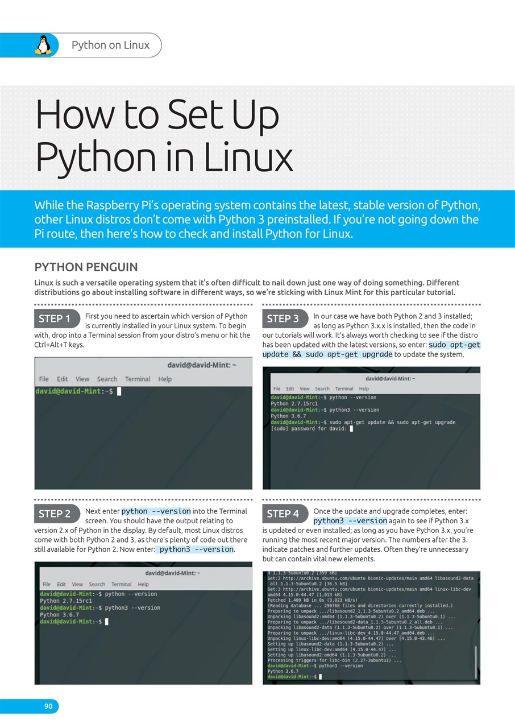Select the 'Python on Linux' header tab
Image resolution: width=515 pixels, height=728 pixels.
(111, 45)
